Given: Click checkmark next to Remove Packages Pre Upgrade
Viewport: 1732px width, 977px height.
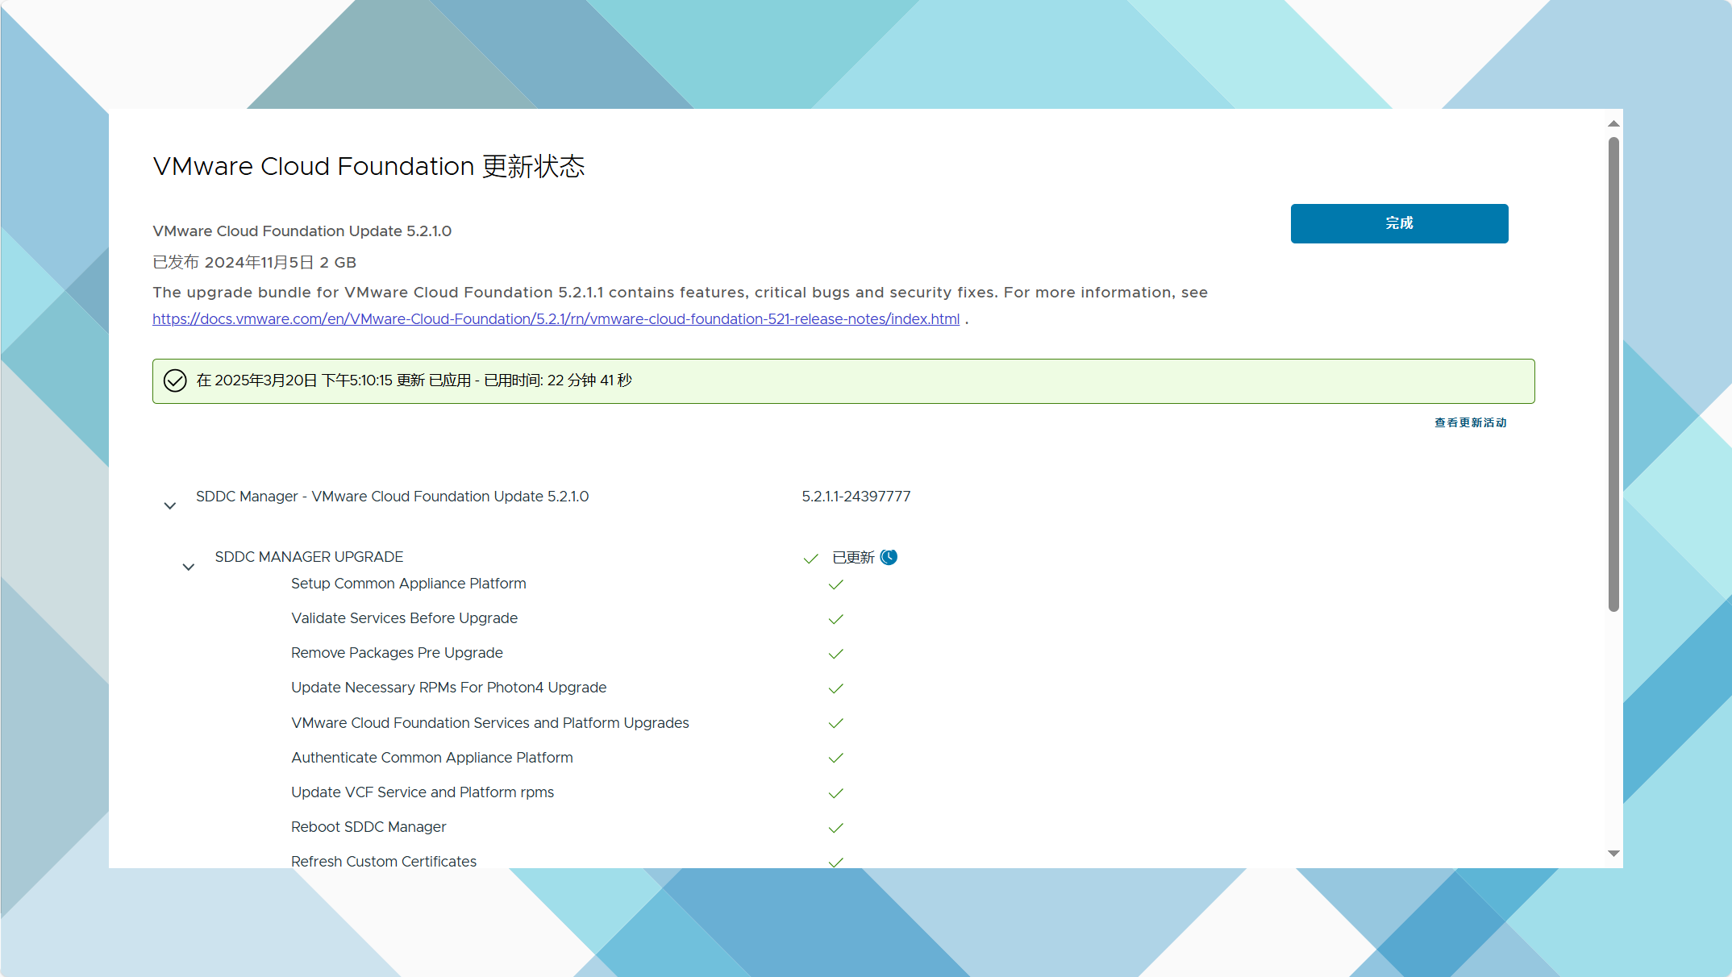Looking at the screenshot, I should coord(835,654).
